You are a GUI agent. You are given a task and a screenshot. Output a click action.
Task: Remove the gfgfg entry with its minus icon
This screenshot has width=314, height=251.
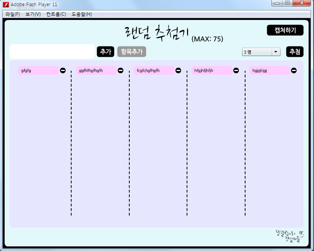click(63, 71)
